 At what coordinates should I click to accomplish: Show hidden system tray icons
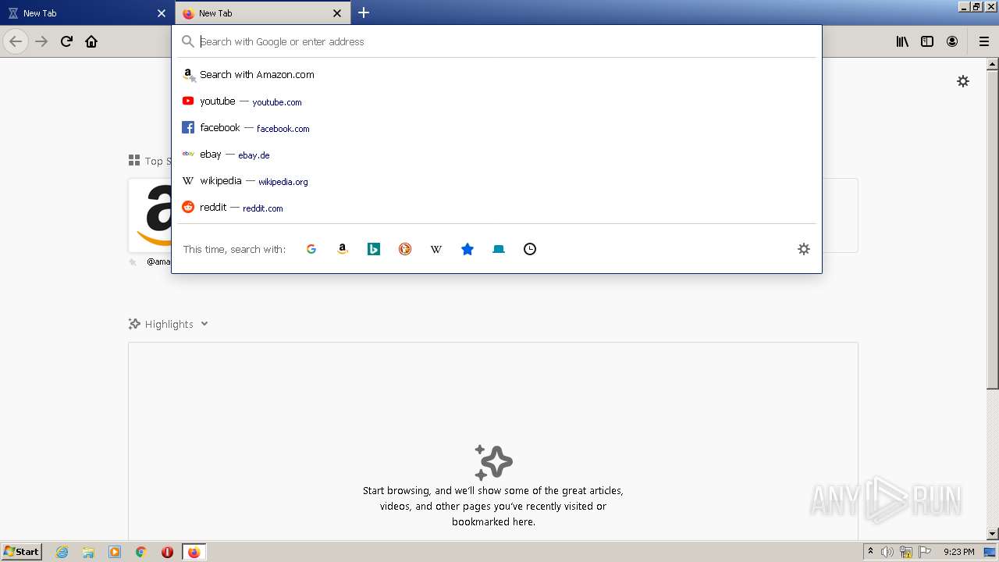click(x=870, y=552)
